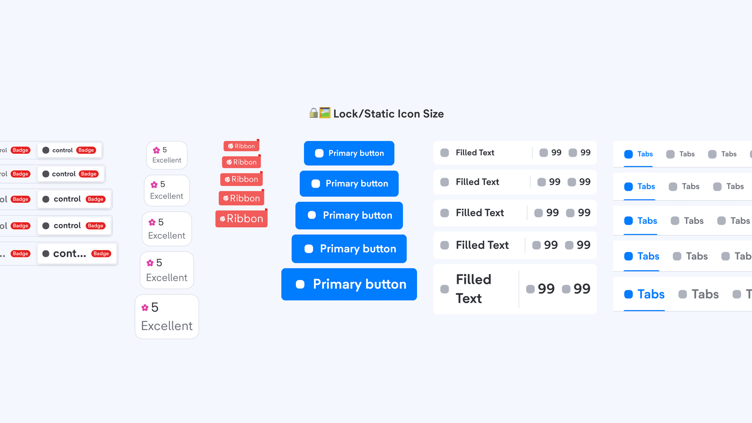Click the white icon in the largest Primary button

[300, 284]
